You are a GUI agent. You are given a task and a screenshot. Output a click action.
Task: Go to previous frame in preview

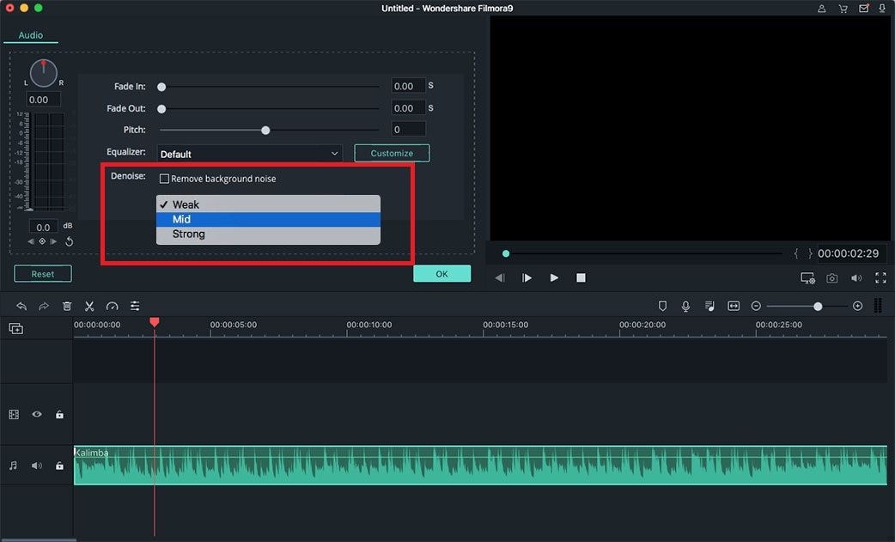[499, 277]
